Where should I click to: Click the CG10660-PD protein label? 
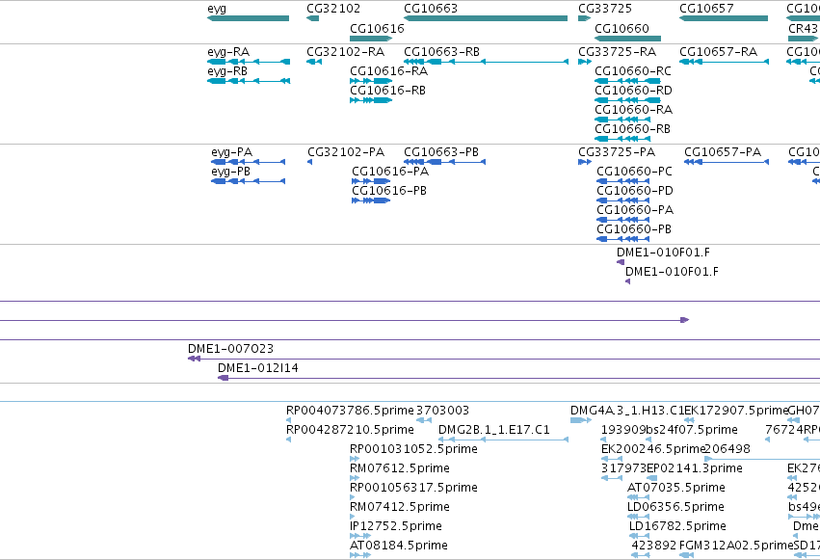tap(635, 191)
